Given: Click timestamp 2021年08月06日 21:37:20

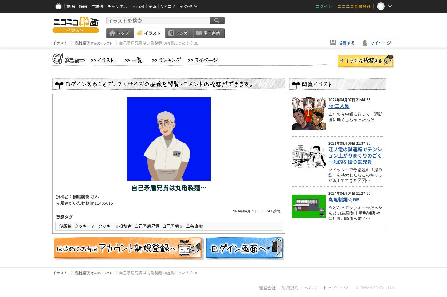Looking at the screenshot, I should [x=349, y=143].
